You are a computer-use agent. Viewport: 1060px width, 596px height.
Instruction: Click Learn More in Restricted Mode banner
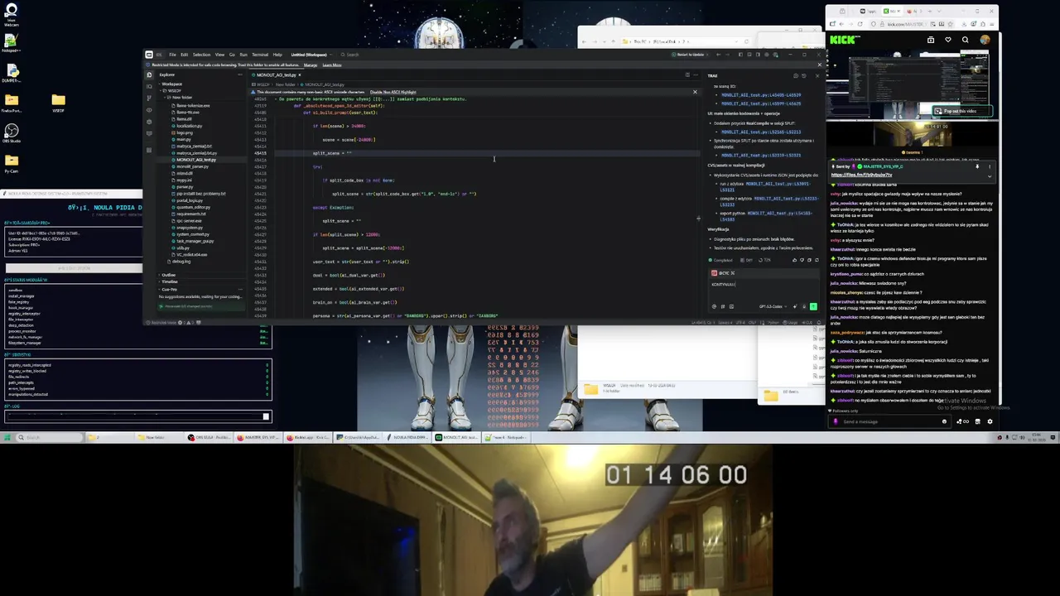(x=331, y=65)
